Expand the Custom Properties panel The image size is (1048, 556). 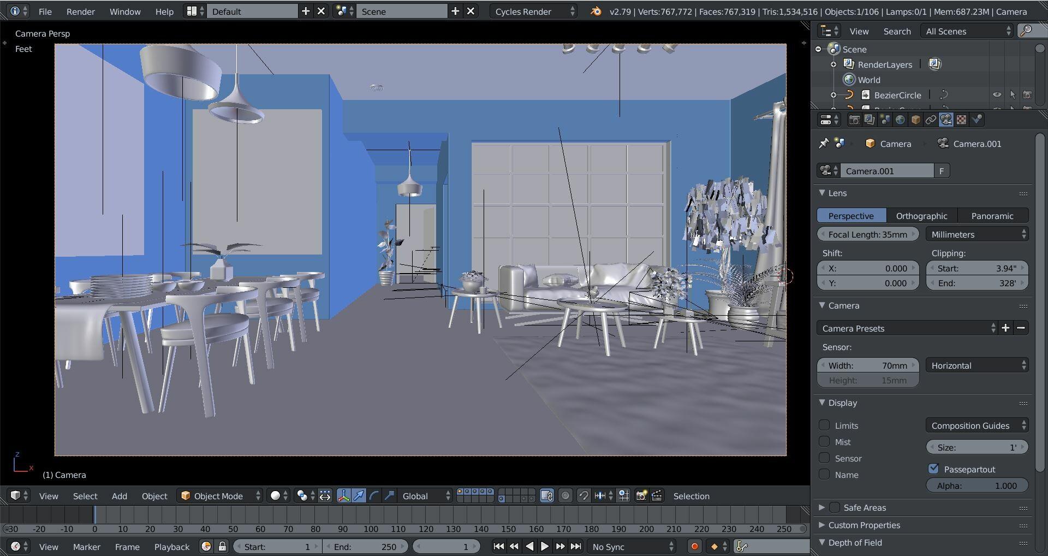click(864, 525)
